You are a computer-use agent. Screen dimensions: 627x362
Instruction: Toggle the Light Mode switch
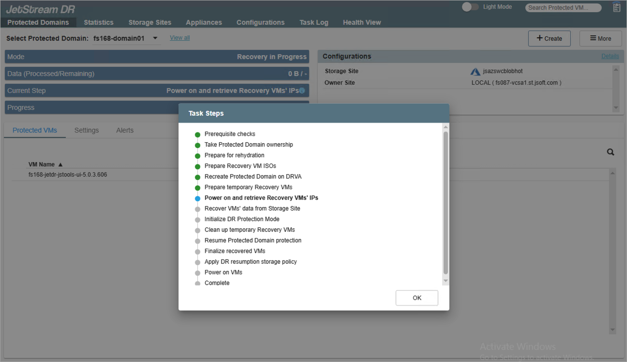pyautogui.click(x=470, y=7)
